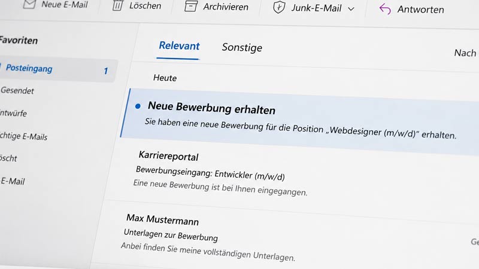This screenshot has width=479, height=269.
Task: Click the Löschen trash can icon
Action: pyautogui.click(x=117, y=5)
